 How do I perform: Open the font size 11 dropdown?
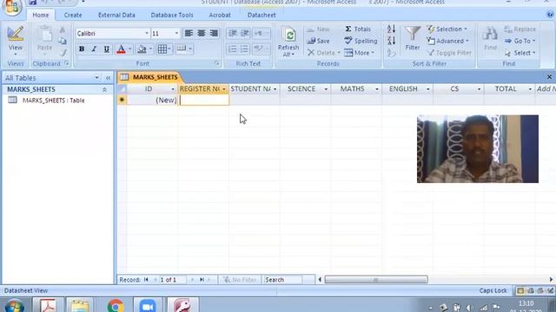pyautogui.click(x=176, y=33)
